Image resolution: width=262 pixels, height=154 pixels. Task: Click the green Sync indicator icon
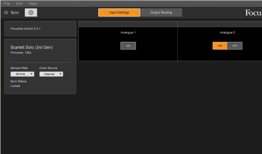[x=6, y=13]
